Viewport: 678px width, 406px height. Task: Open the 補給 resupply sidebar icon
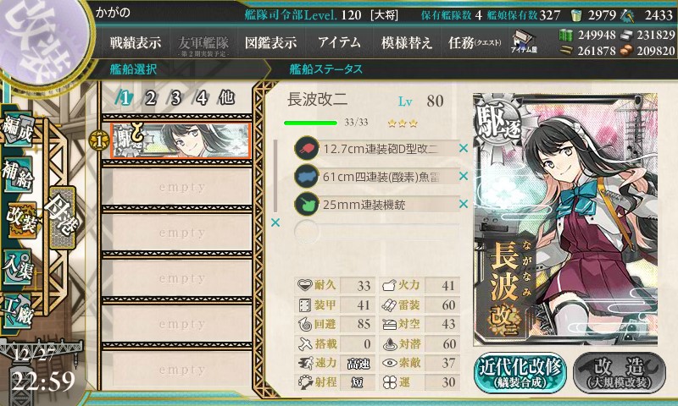pos(18,174)
